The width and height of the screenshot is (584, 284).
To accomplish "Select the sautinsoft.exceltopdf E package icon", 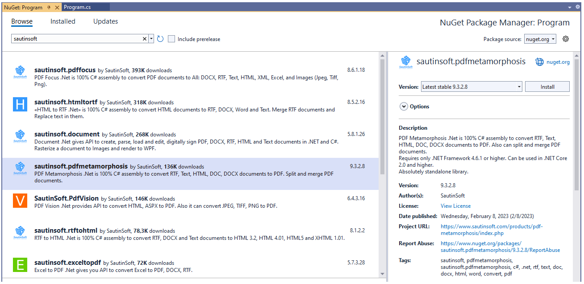I will click(20, 265).
